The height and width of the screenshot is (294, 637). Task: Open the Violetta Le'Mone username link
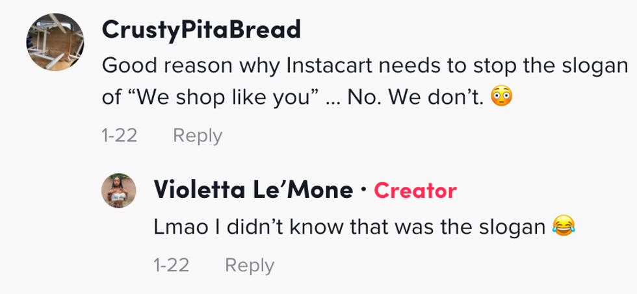253,190
